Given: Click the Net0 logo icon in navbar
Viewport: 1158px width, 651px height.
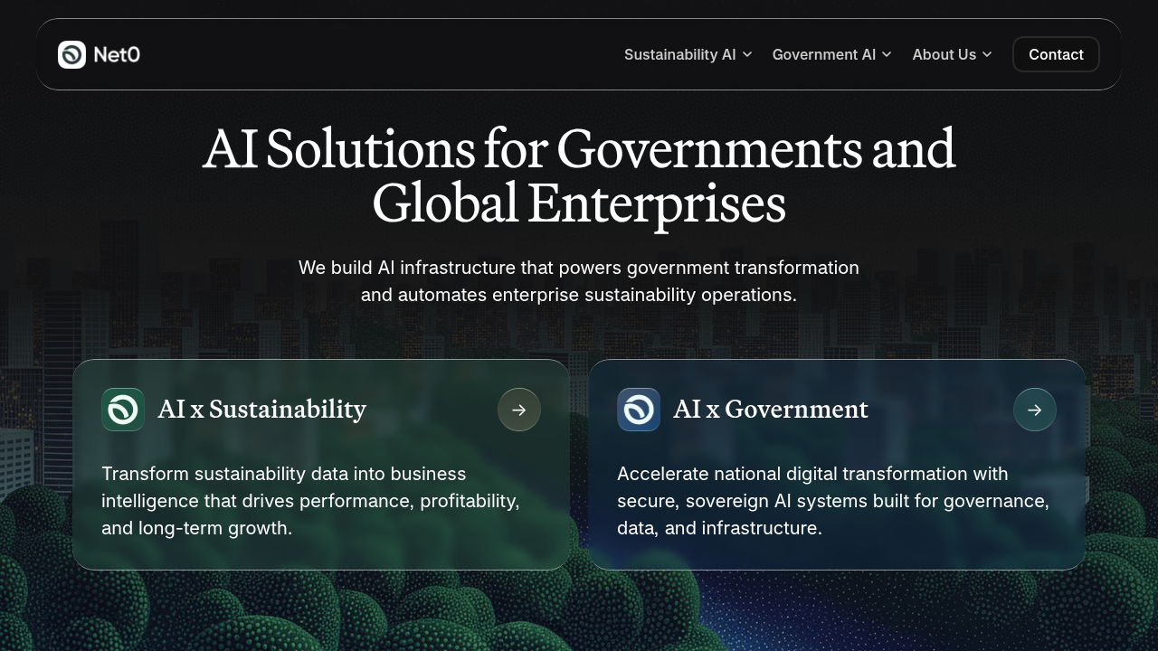Looking at the screenshot, I should point(71,54).
